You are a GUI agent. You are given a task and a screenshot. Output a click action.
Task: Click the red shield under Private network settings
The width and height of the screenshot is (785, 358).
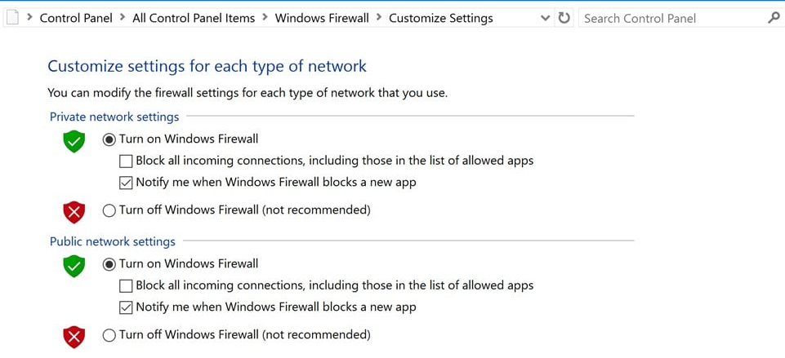tap(74, 212)
